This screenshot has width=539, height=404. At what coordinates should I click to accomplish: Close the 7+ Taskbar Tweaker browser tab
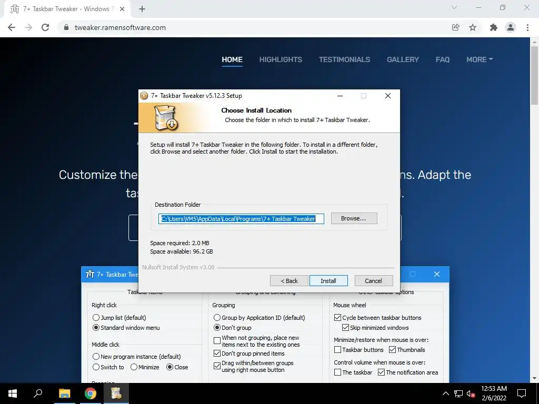(x=122, y=9)
